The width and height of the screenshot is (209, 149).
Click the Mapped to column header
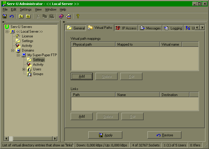[x=138, y=44]
